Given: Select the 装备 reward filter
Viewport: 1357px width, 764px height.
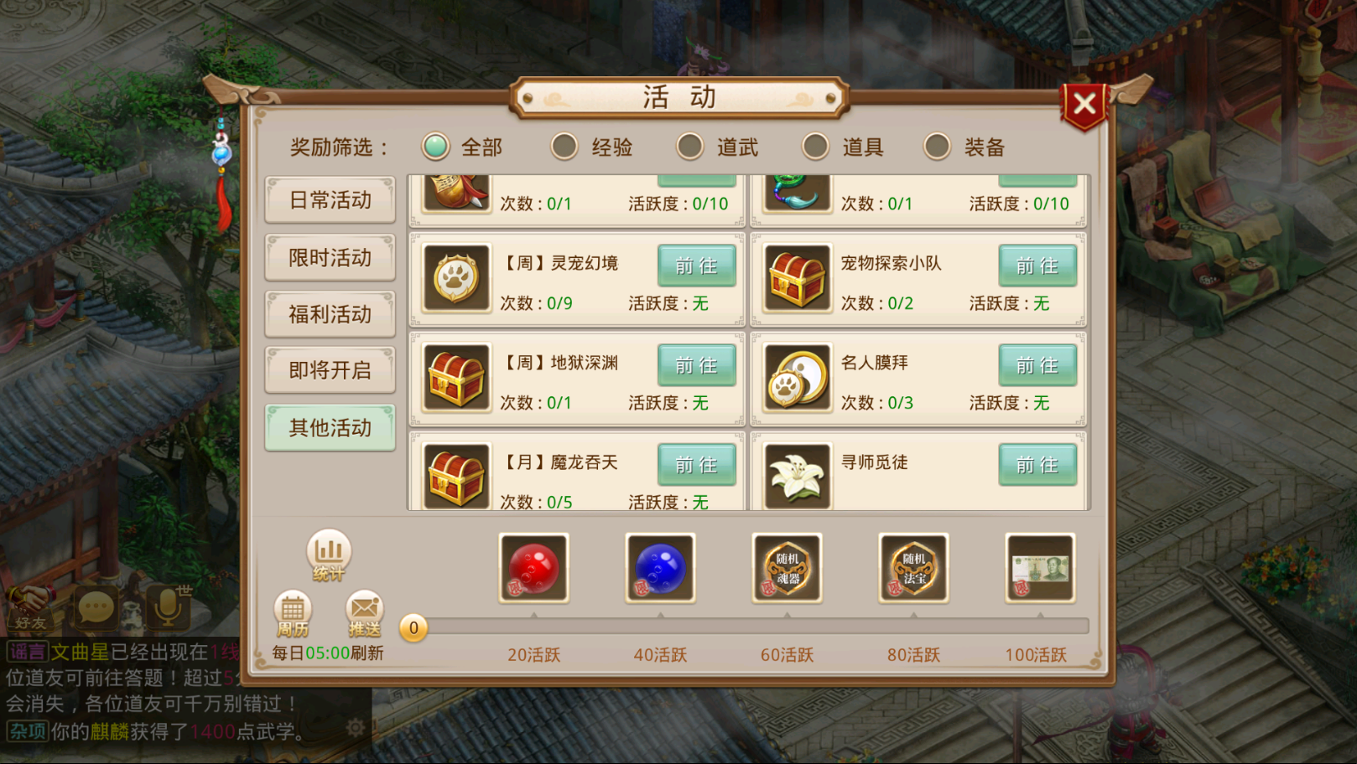Looking at the screenshot, I should tap(964, 147).
